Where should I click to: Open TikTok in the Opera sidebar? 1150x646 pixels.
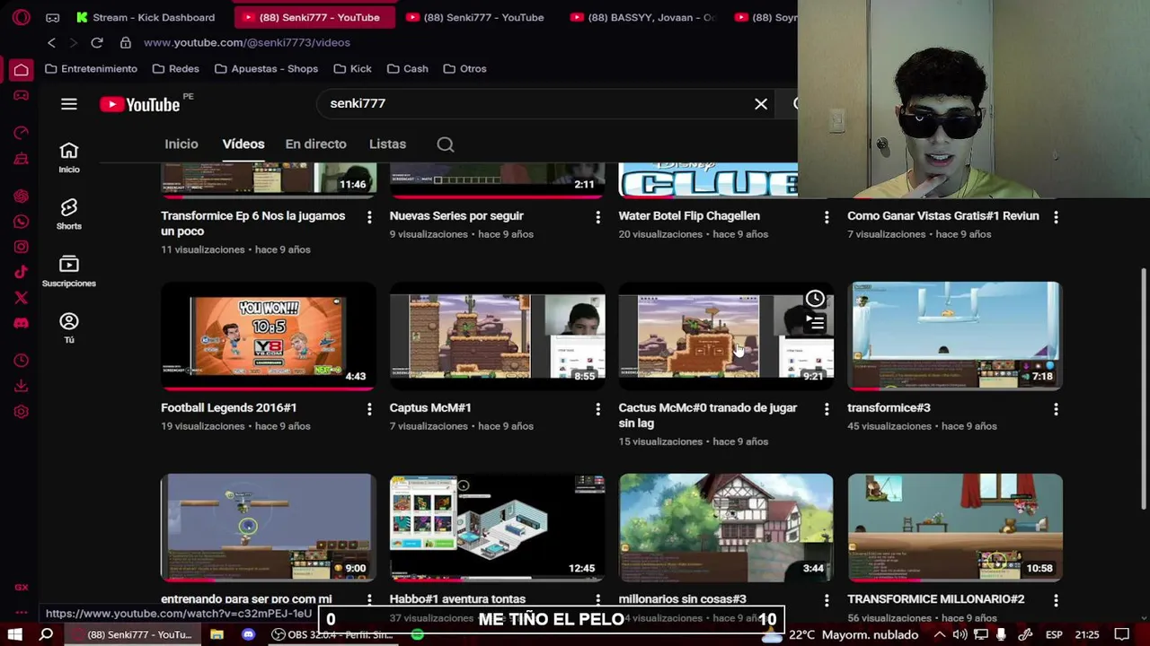pyautogui.click(x=21, y=272)
